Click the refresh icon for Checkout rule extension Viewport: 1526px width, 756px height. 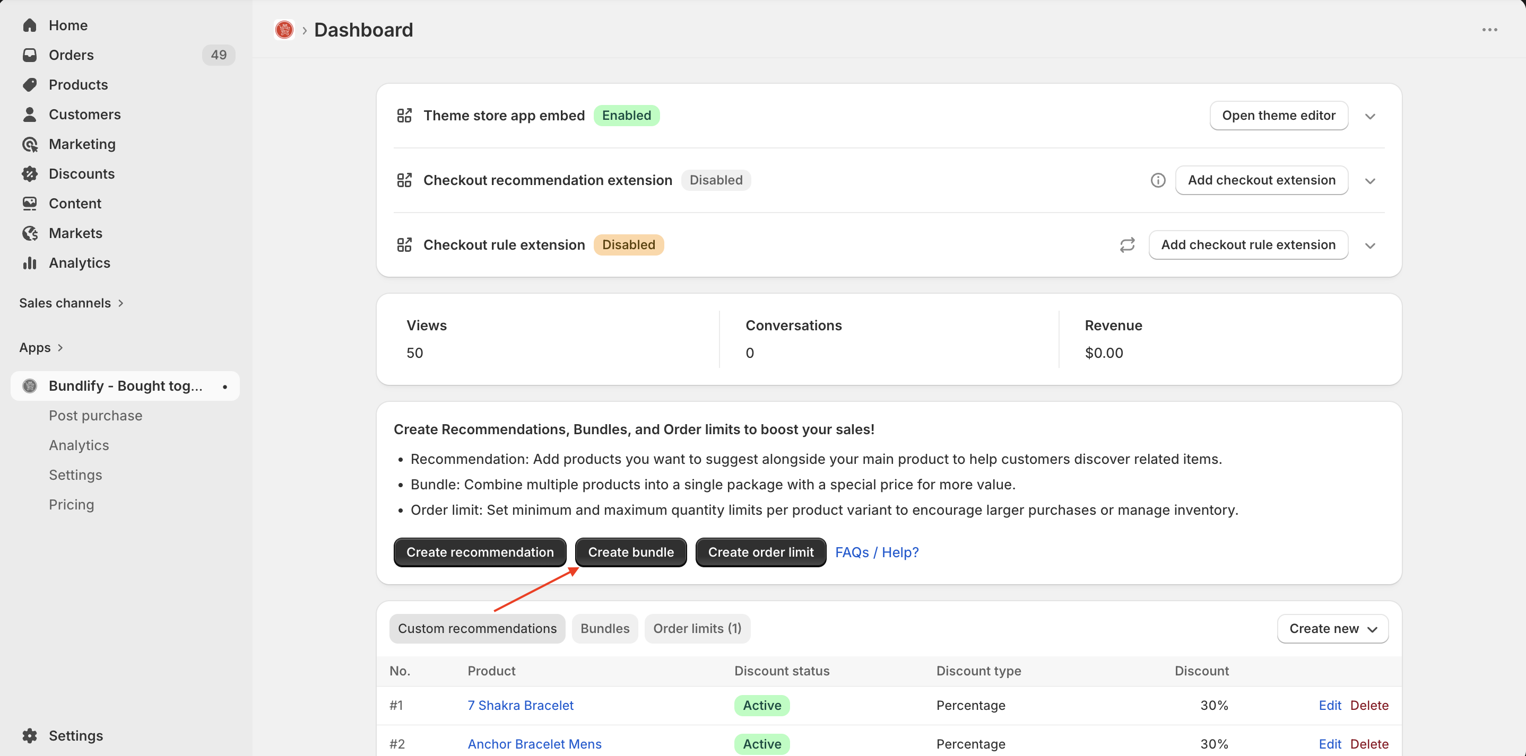coord(1127,245)
